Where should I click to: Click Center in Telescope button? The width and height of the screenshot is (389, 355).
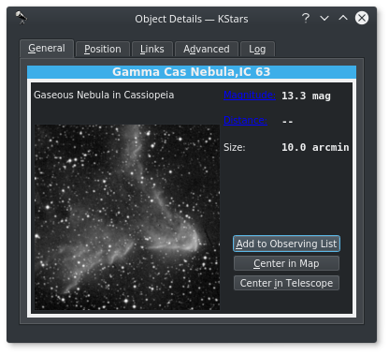(x=286, y=283)
